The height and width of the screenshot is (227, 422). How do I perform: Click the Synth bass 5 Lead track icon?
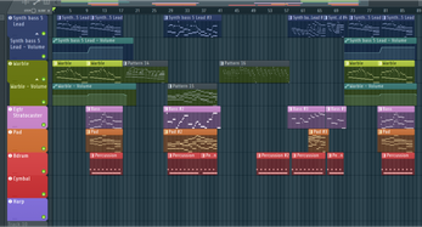pos(10,18)
